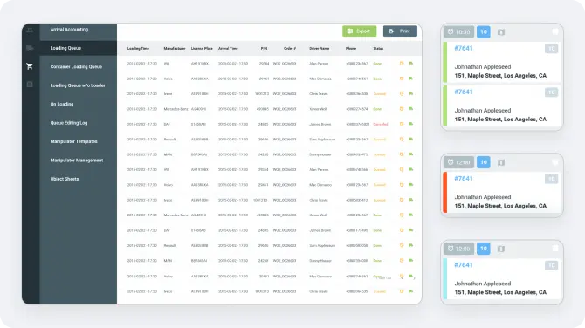Sort by the Driver Name column header

click(x=320, y=49)
